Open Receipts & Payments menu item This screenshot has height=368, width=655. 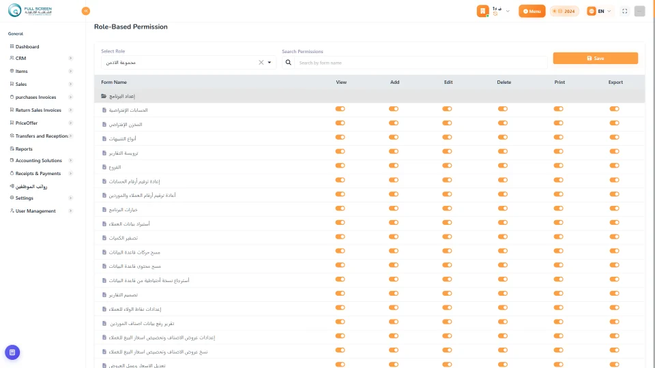pos(38,174)
